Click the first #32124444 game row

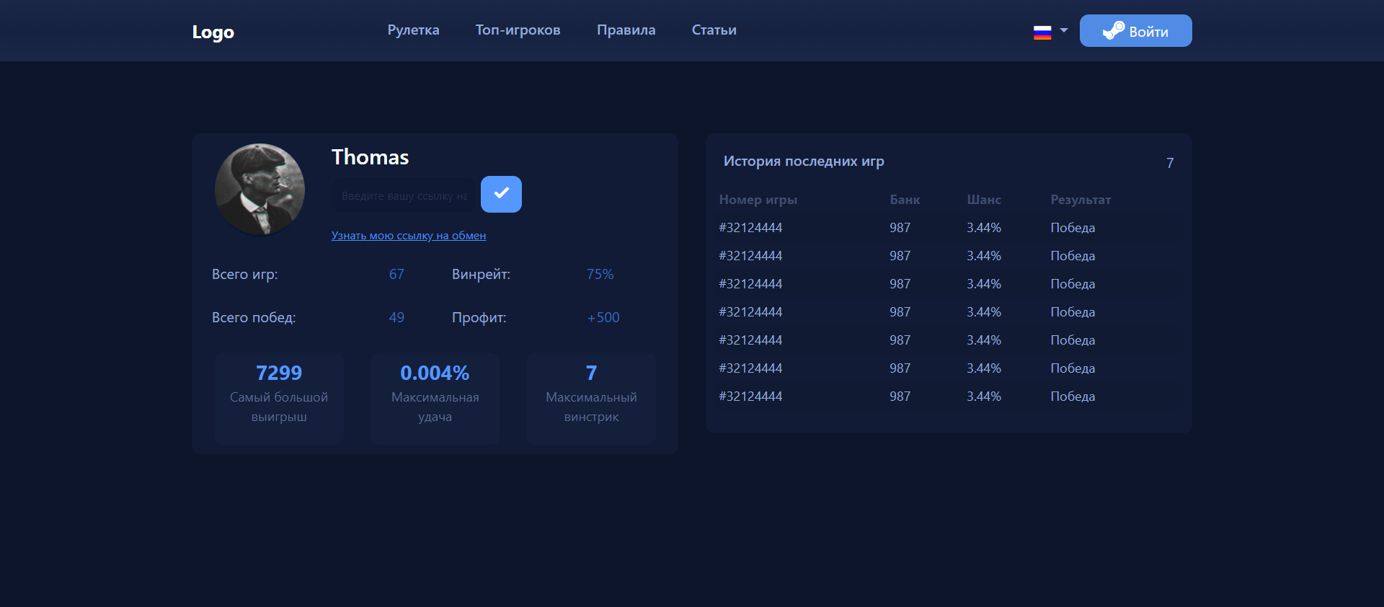click(x=949, y=228)
